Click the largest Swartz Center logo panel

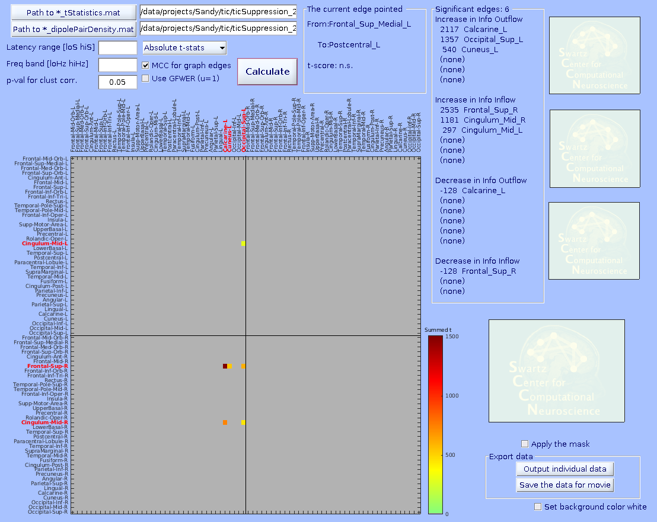[x=556, y=371]
